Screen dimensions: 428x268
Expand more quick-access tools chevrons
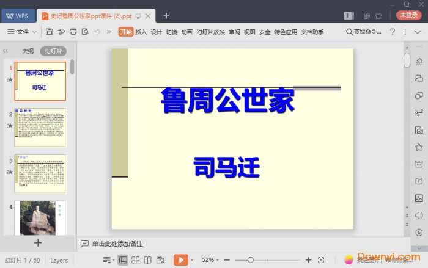coord(109,32)
